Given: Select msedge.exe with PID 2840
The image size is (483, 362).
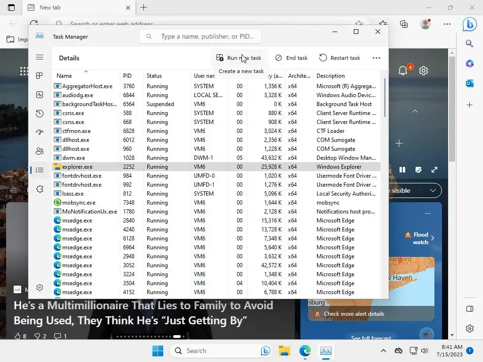Looking at the screenshot, I should (x=216, y=221).
